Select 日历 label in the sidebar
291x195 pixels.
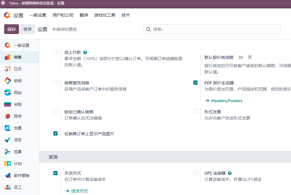(x=18, y=69)
